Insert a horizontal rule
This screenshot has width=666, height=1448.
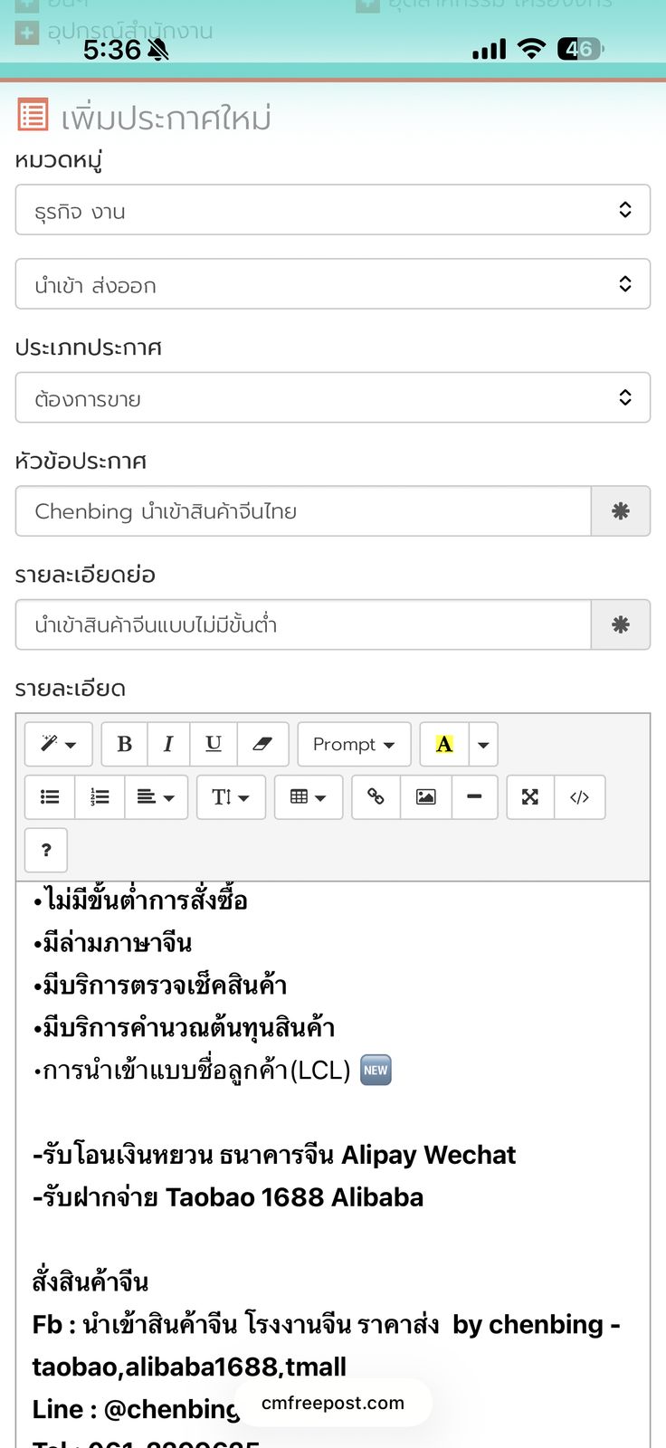point(474,796)
